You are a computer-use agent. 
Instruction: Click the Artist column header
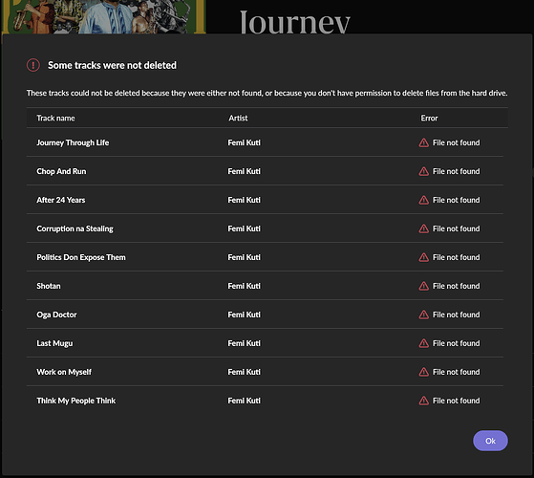[238, 118]
